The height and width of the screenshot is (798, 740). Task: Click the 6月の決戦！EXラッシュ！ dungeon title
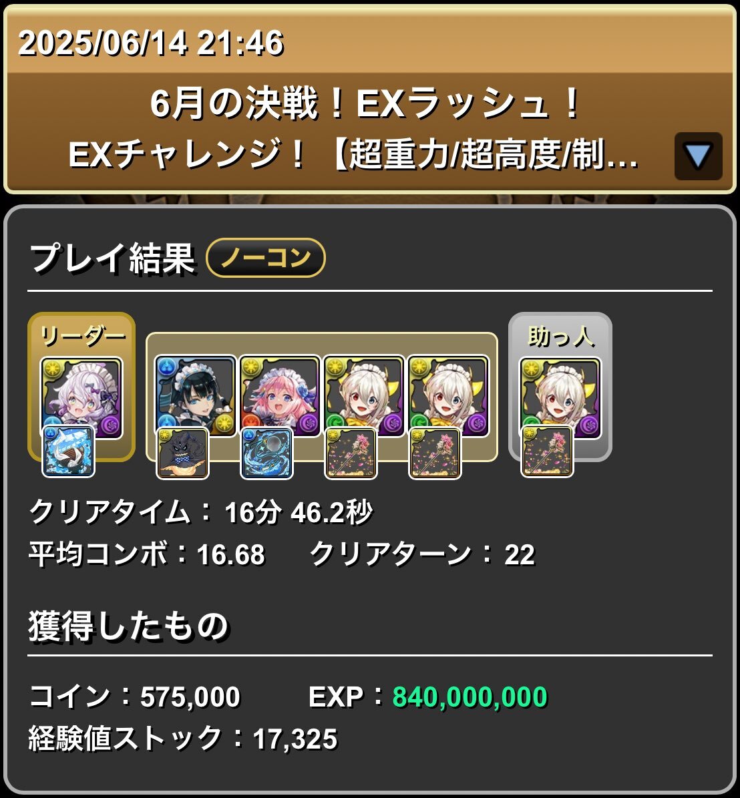pyautogui.click(x=365, y=104)
